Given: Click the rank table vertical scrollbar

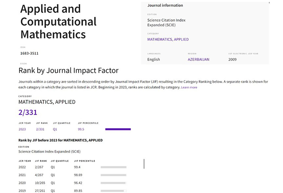Looking at the screenshot, I should [144, 164].
